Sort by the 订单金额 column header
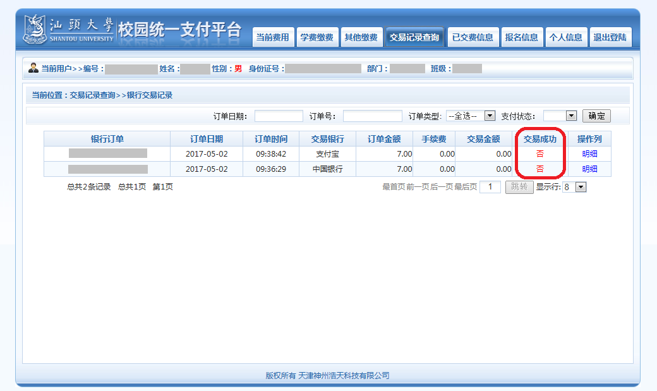Screen dimensions: 657x391 [384, 139]
